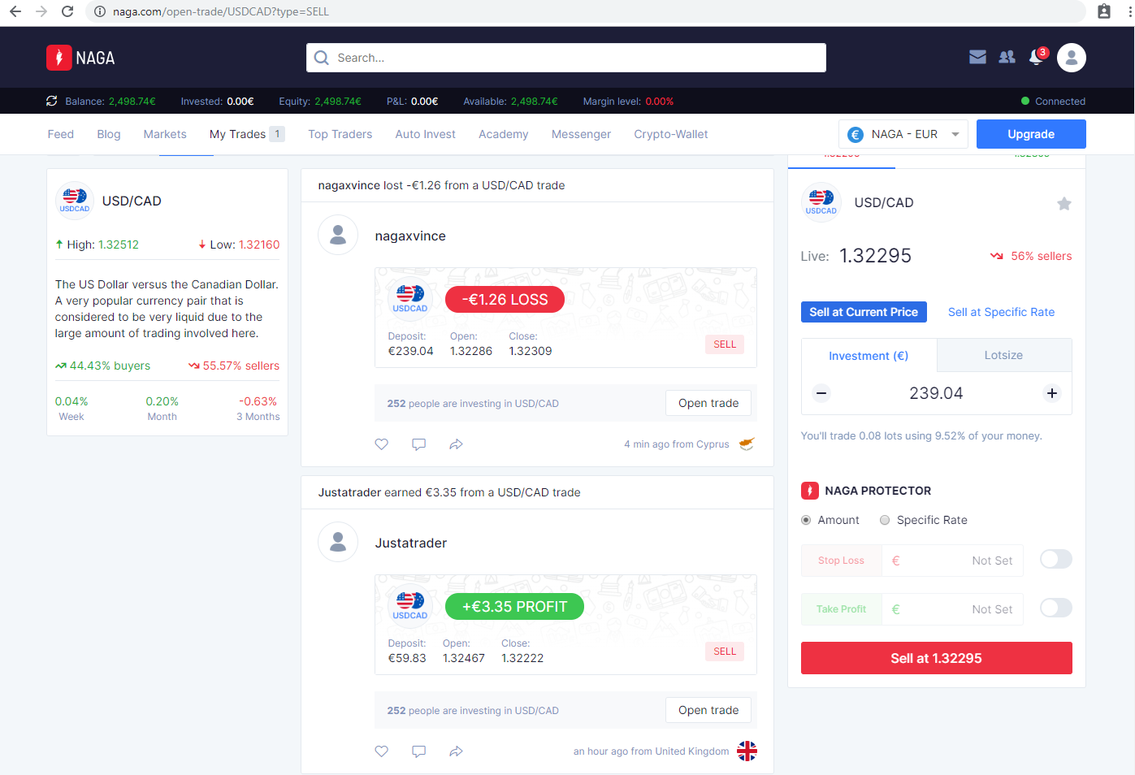The image size is (1135, 775).
Task: Open the Feed tab
Action: click(61, 134)
